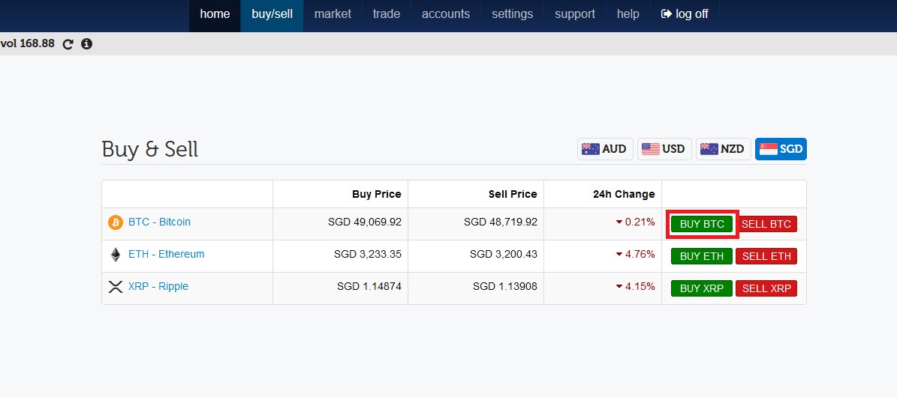Switch currency to USD

pos(664,149)
